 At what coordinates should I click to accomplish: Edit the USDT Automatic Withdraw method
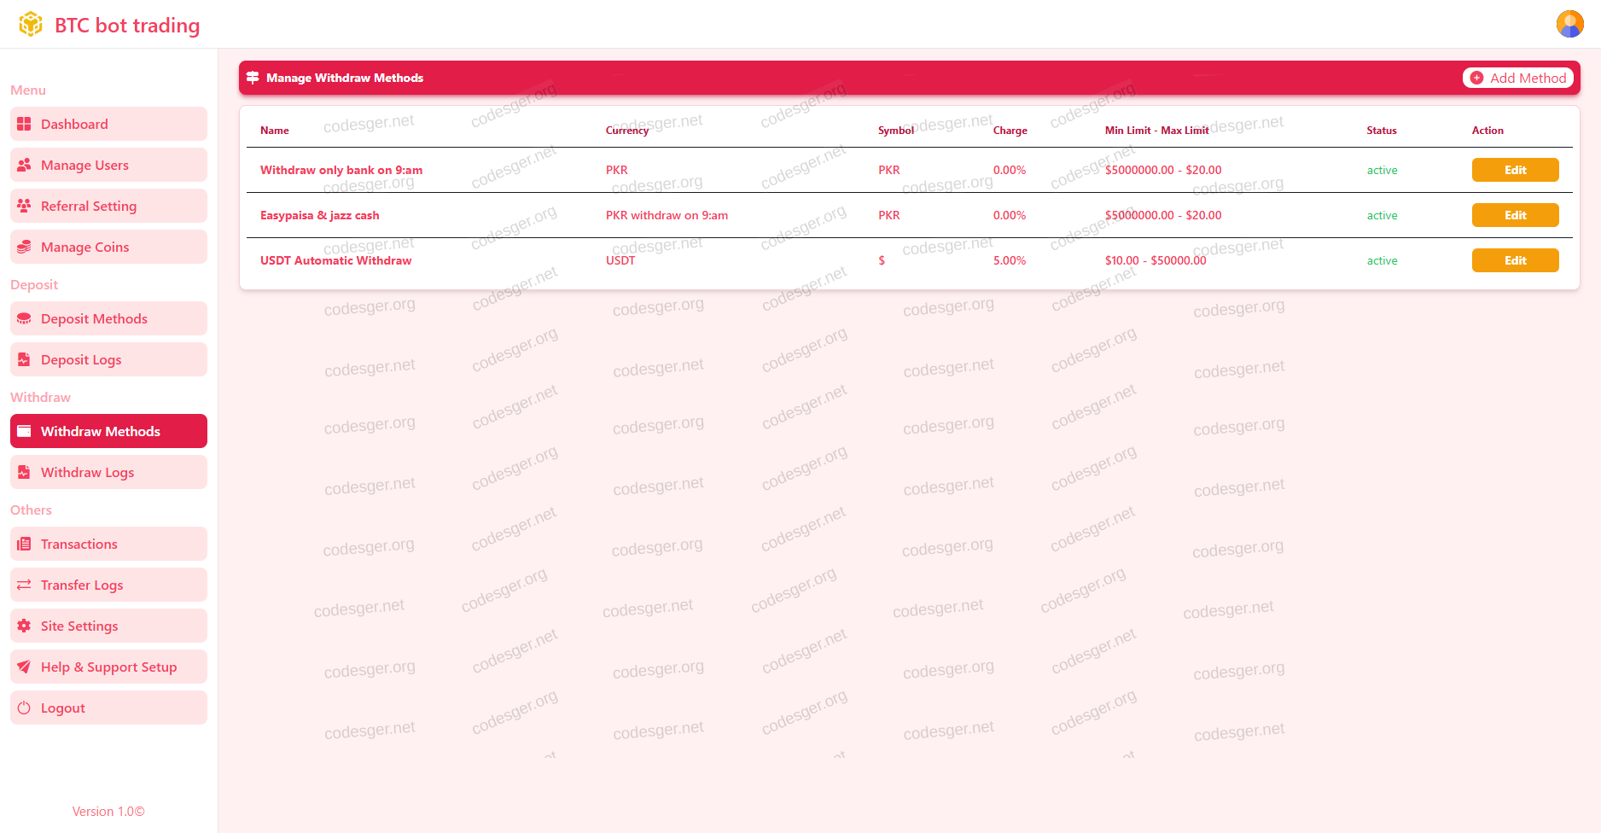click(1515, 260)
